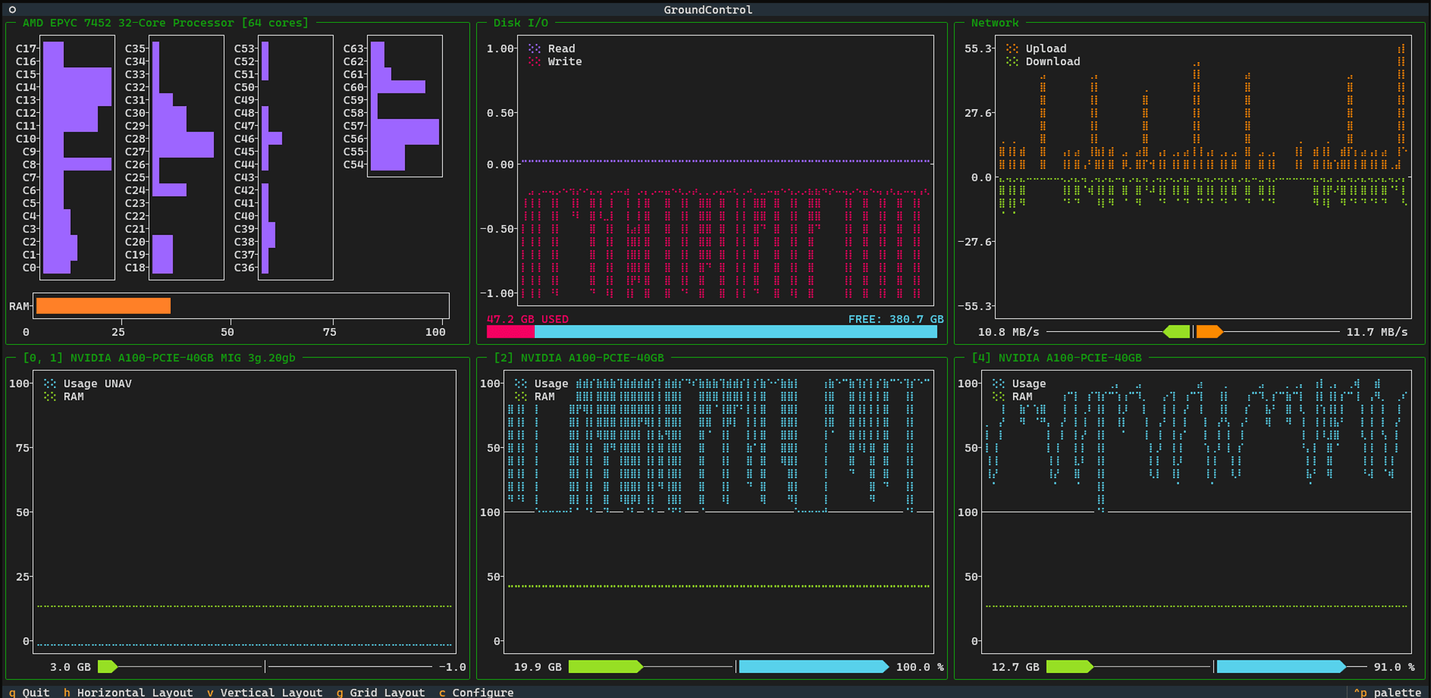Click the RAM legend marker in MIG GPU panel
Viewport: 1431px width, 698px height.
pyautogui.click(x=50, y=397)
